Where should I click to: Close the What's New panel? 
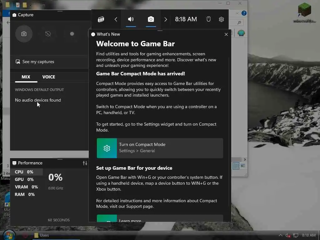point(226,34)
